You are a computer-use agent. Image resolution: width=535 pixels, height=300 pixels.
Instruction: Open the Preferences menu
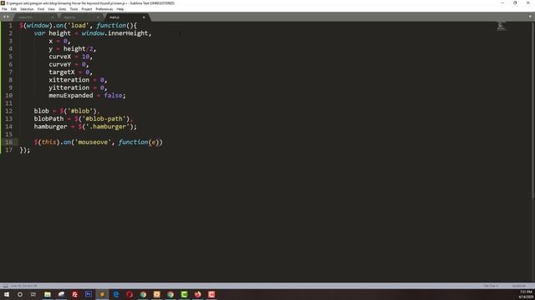[104, 9]
